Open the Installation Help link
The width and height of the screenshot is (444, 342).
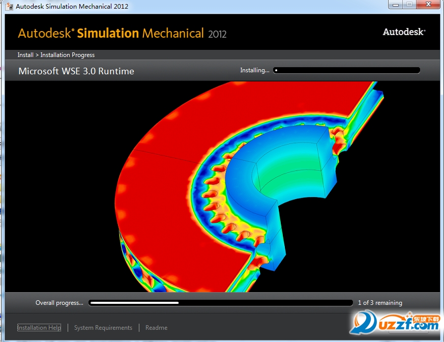coord(39,328)
